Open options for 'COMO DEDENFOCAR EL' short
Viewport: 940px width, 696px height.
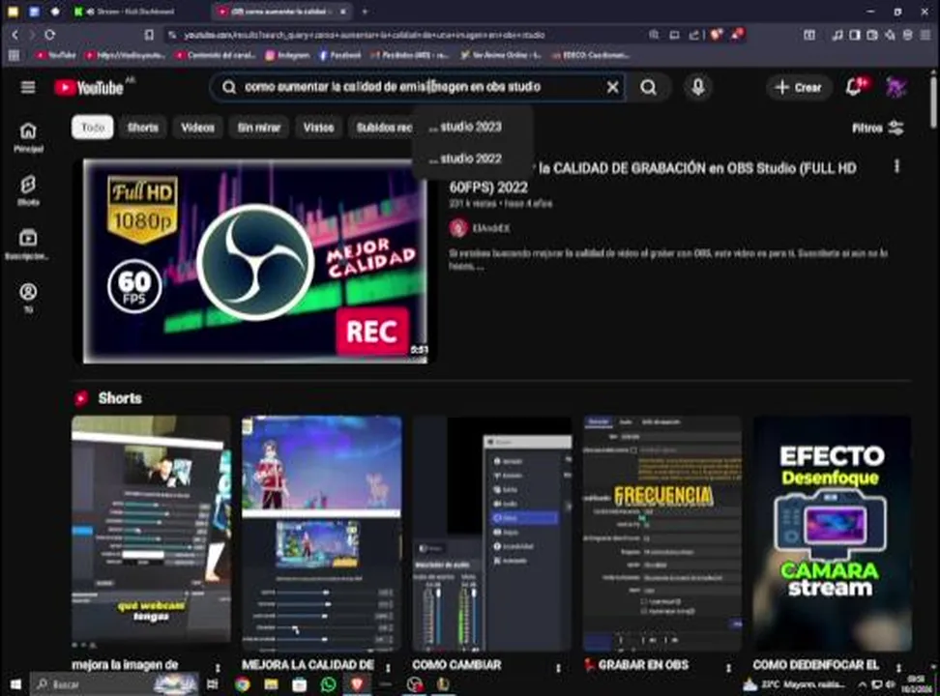pos(898,667)
